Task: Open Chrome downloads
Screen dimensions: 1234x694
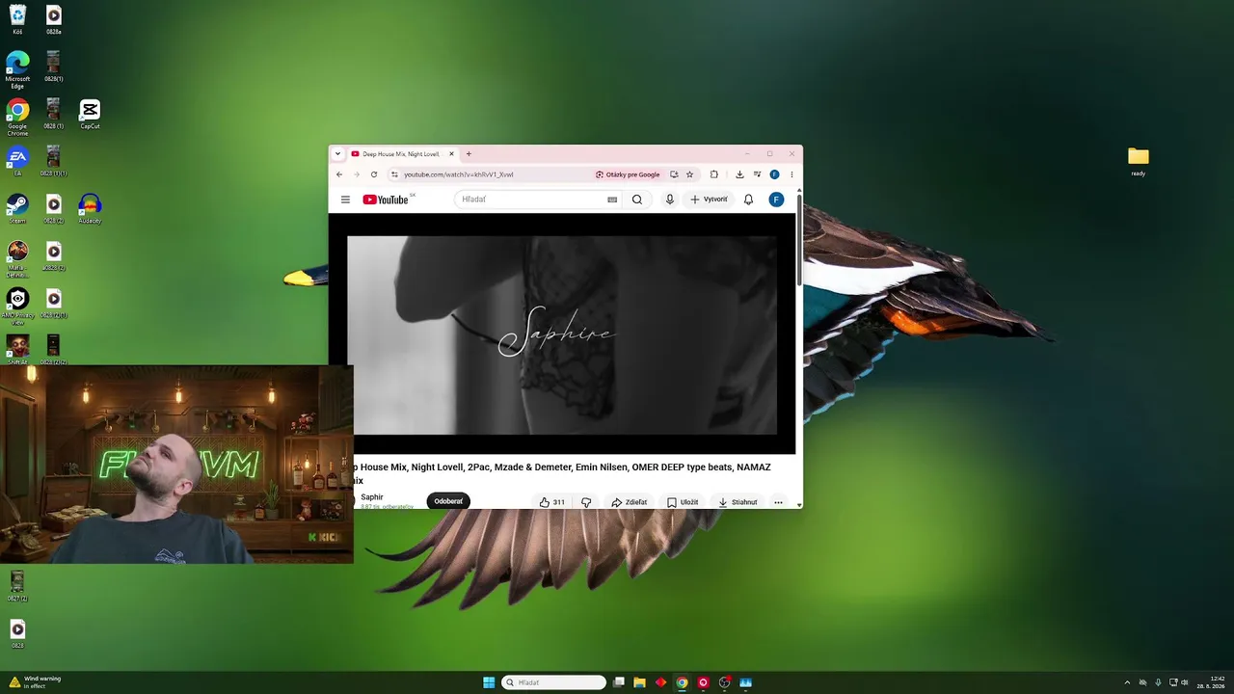Action: click(739, 174)
